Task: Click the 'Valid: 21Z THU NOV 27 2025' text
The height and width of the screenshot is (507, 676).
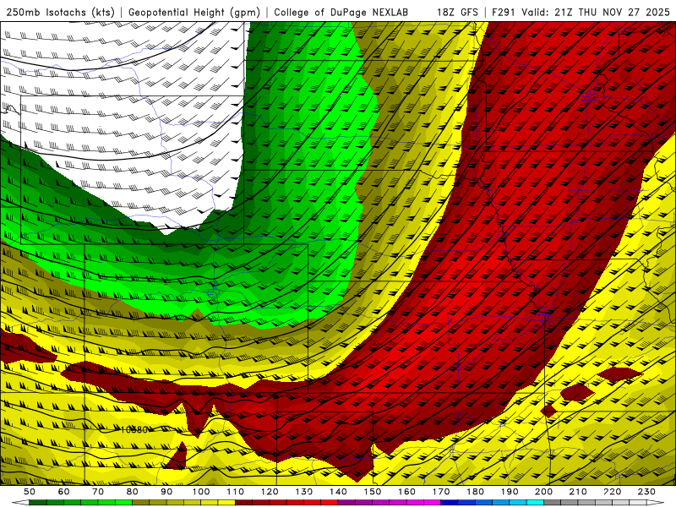Action: pyautogui.click(x=596, y=12)
